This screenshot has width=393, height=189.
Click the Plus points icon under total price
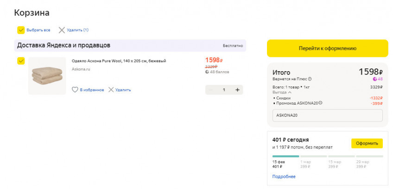tap(375, 79)
